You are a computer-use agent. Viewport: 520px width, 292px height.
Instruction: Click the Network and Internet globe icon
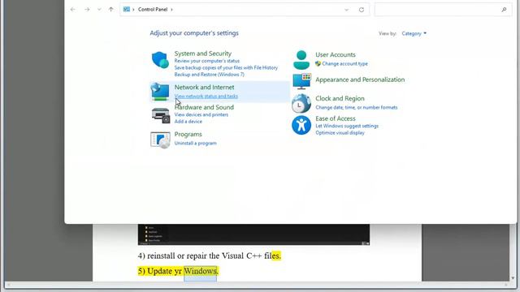tap(160, 92)
